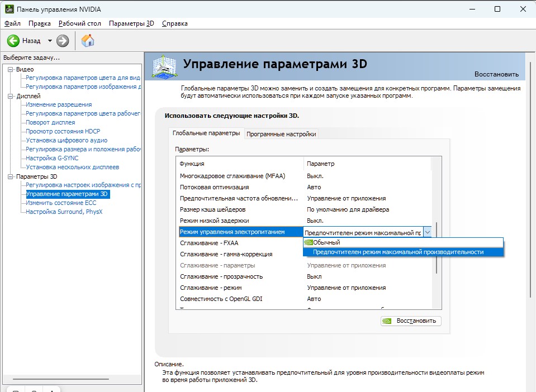This screenshot has width=536, height=392.
Task: Click the Выкл. value for Режим низкой задержки
Action: [x=315, y=221]
